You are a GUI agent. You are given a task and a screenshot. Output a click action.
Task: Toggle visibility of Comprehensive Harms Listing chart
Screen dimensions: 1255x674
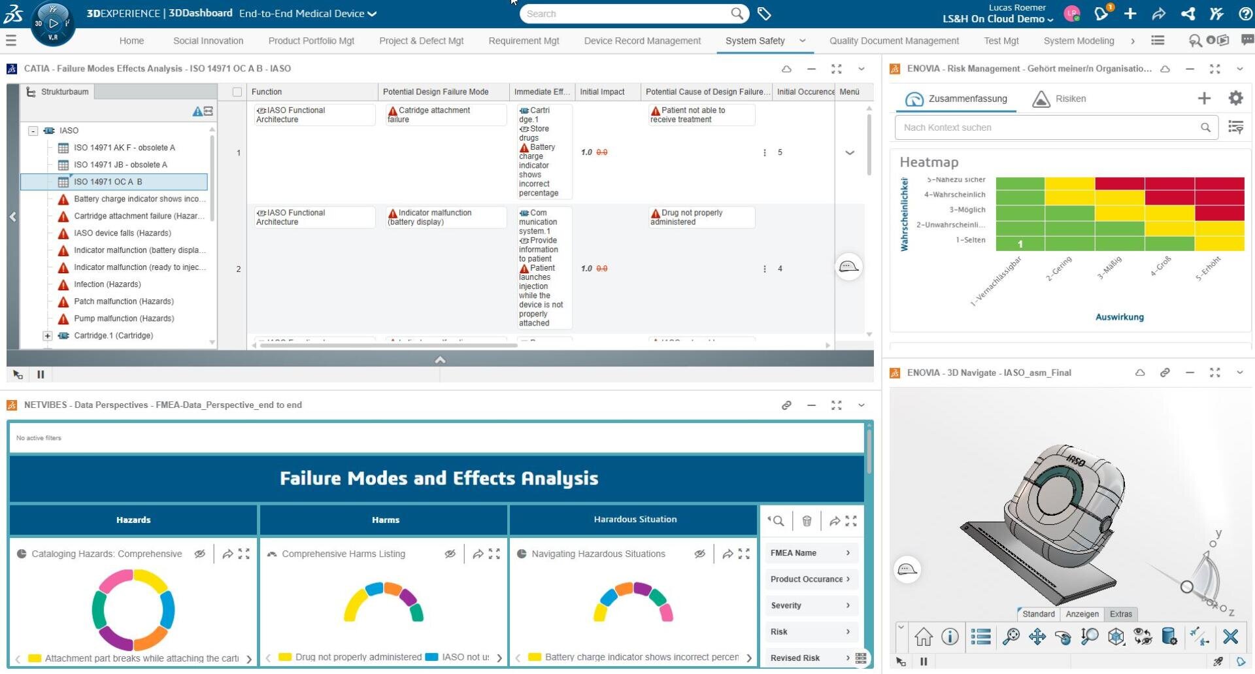click(x=450, y=554)
